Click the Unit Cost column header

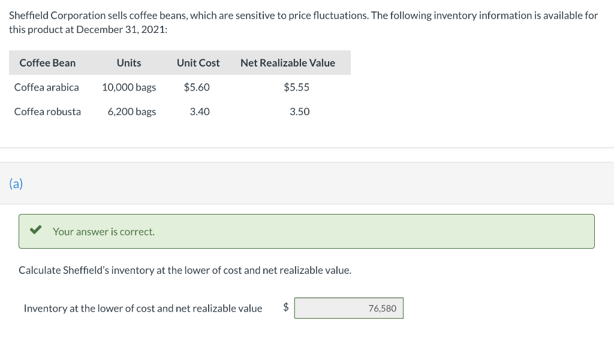(198, 63)
